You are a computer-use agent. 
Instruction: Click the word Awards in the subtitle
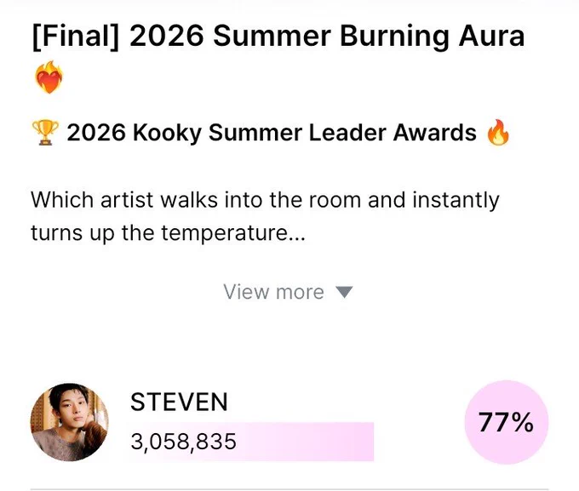(x=434, y=133)
